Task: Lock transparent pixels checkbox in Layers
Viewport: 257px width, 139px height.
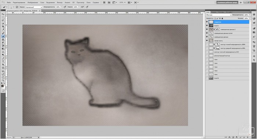Action: 215,18
